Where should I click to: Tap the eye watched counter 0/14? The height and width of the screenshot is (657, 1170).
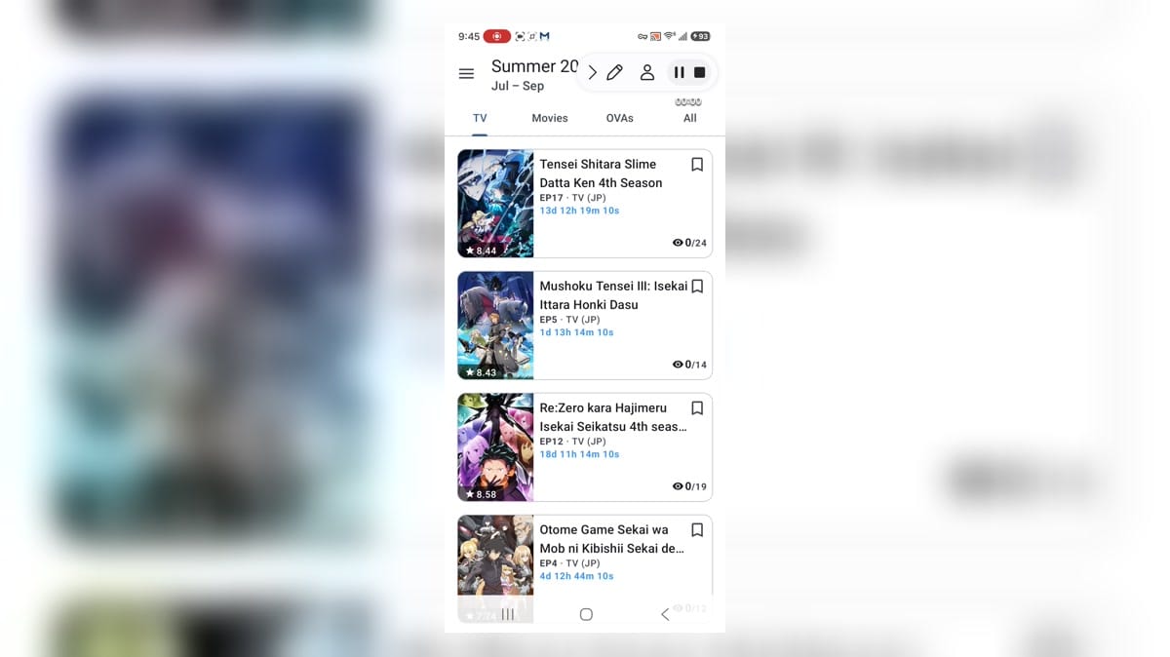689,365
